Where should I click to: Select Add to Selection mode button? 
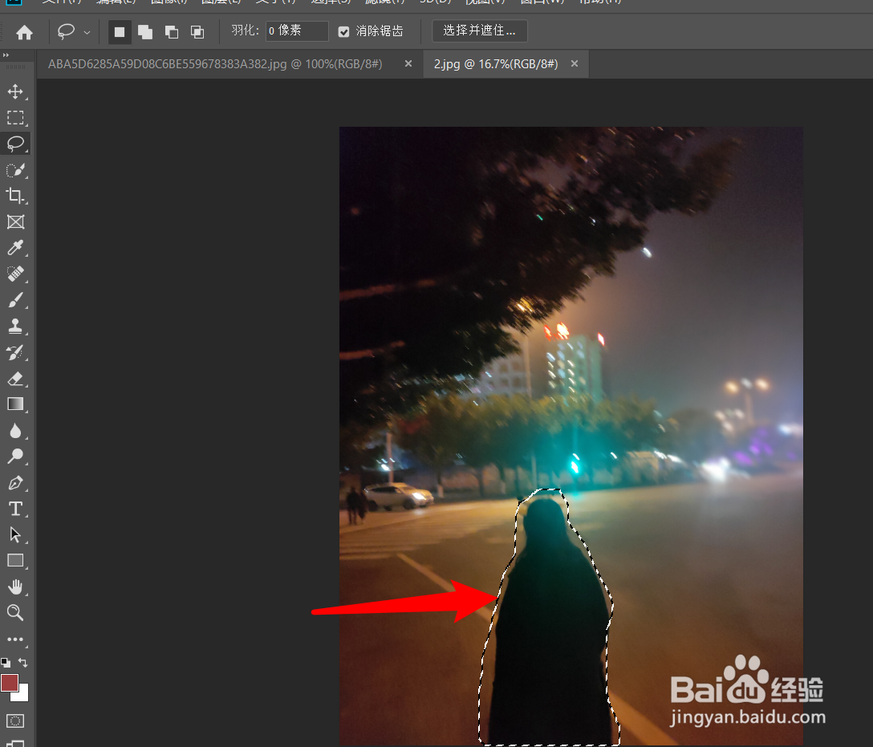coord(145,32)
